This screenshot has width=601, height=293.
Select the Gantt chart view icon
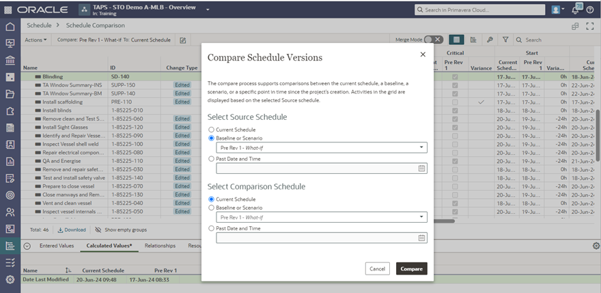pos(473,40)
